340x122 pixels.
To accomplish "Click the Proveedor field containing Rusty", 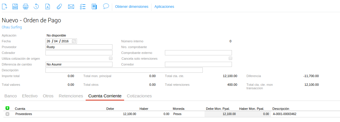I will 79,47.
